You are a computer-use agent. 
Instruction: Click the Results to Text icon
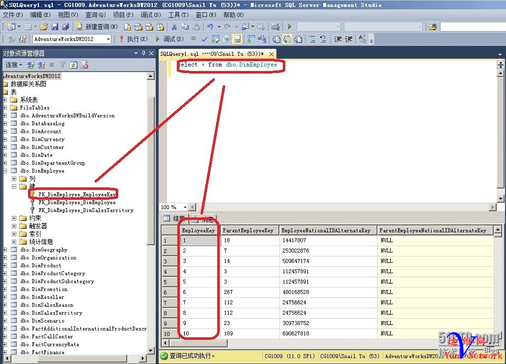(276, 39)
